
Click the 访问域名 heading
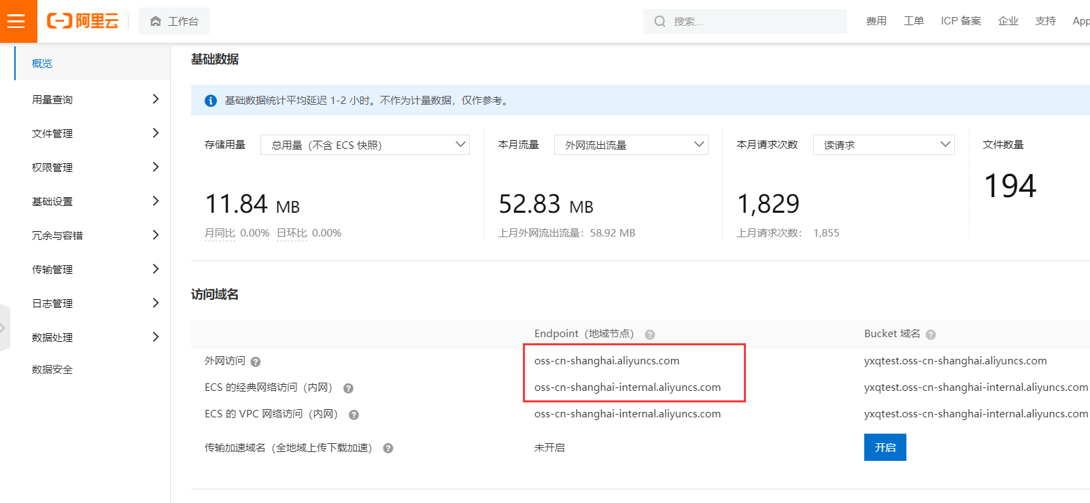pyautogui.click(x=215, y=294)
